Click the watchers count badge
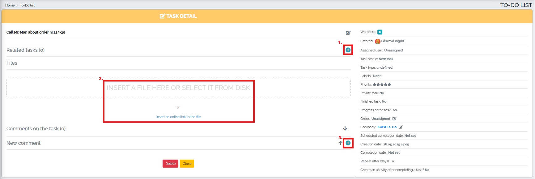The width and height of the screenshot is (535, 179). point(380,32)
